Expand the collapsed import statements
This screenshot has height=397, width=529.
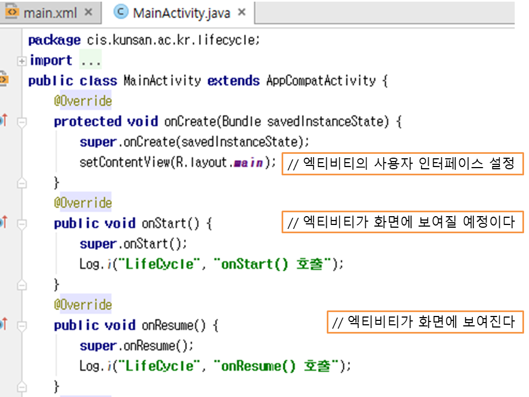(x=21, y=61)
